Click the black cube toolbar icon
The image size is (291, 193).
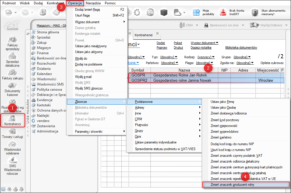click(x=164, y=12)
